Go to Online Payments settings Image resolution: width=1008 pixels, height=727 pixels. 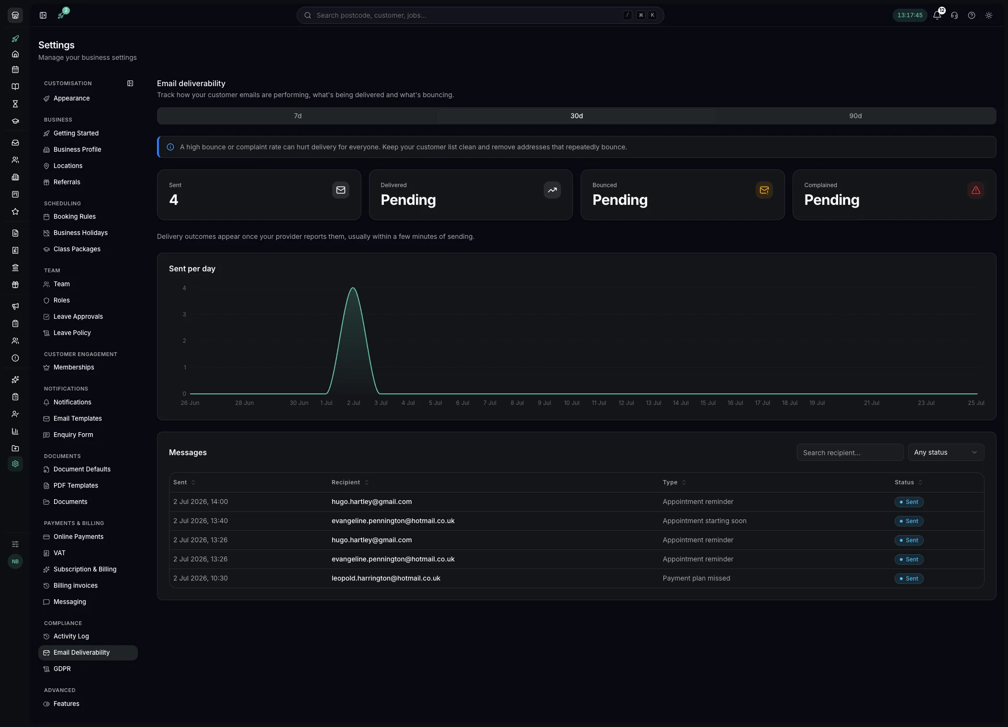pos(88,537)
